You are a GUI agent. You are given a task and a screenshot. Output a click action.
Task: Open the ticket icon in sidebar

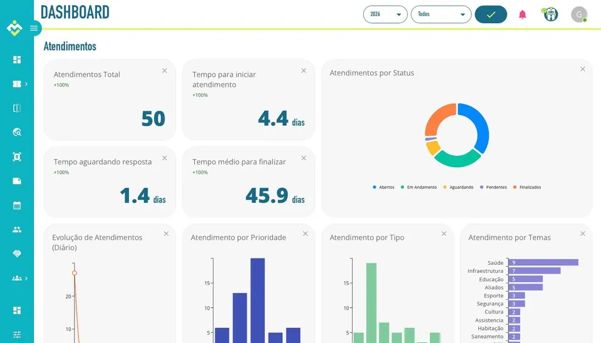tap(17, 84)
